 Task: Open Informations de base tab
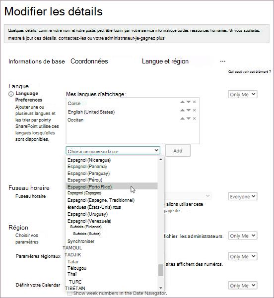click(37, 61)
